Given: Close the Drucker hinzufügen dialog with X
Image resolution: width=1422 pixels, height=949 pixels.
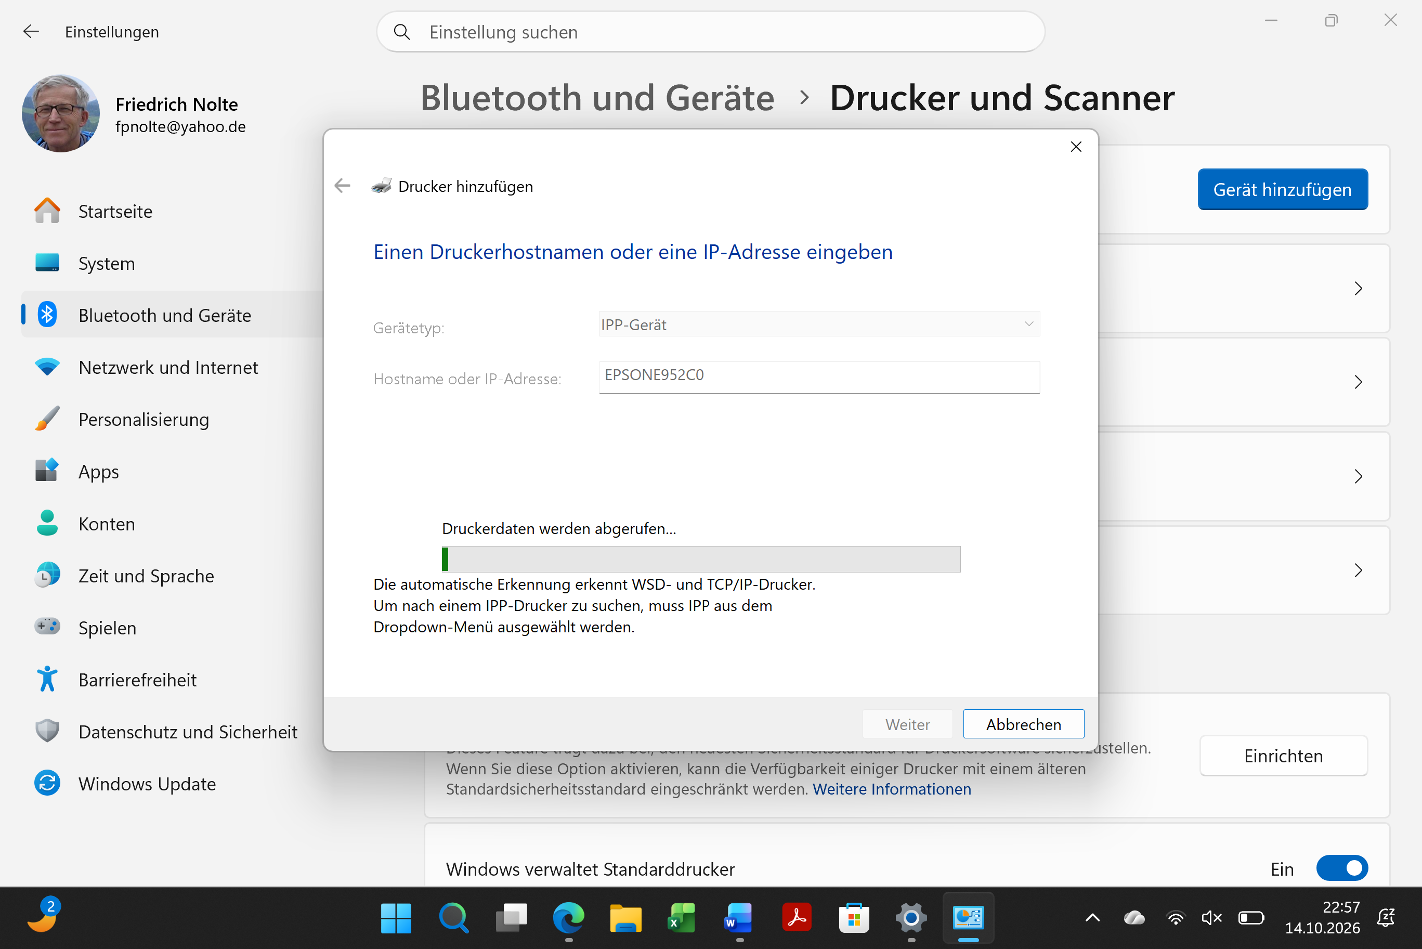Looking at the screenshot, I should pos(1076,147).
